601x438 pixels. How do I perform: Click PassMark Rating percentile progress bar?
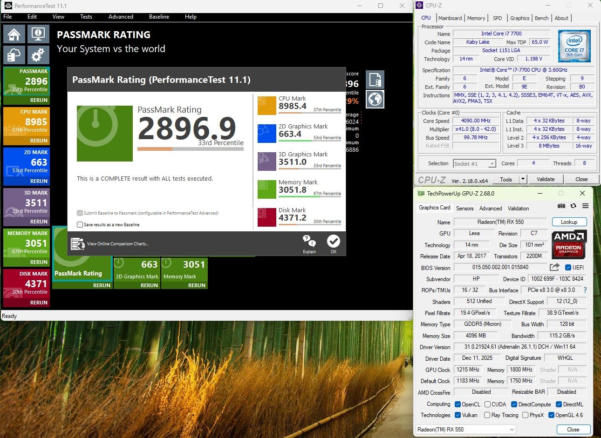[191, 149]
